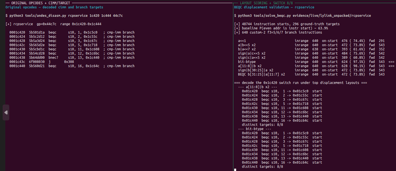This screenshot has height=171, width=396.
Task: Select the sign|a|c<<5 x2 scoring row
Action: [x=311, y=53]
